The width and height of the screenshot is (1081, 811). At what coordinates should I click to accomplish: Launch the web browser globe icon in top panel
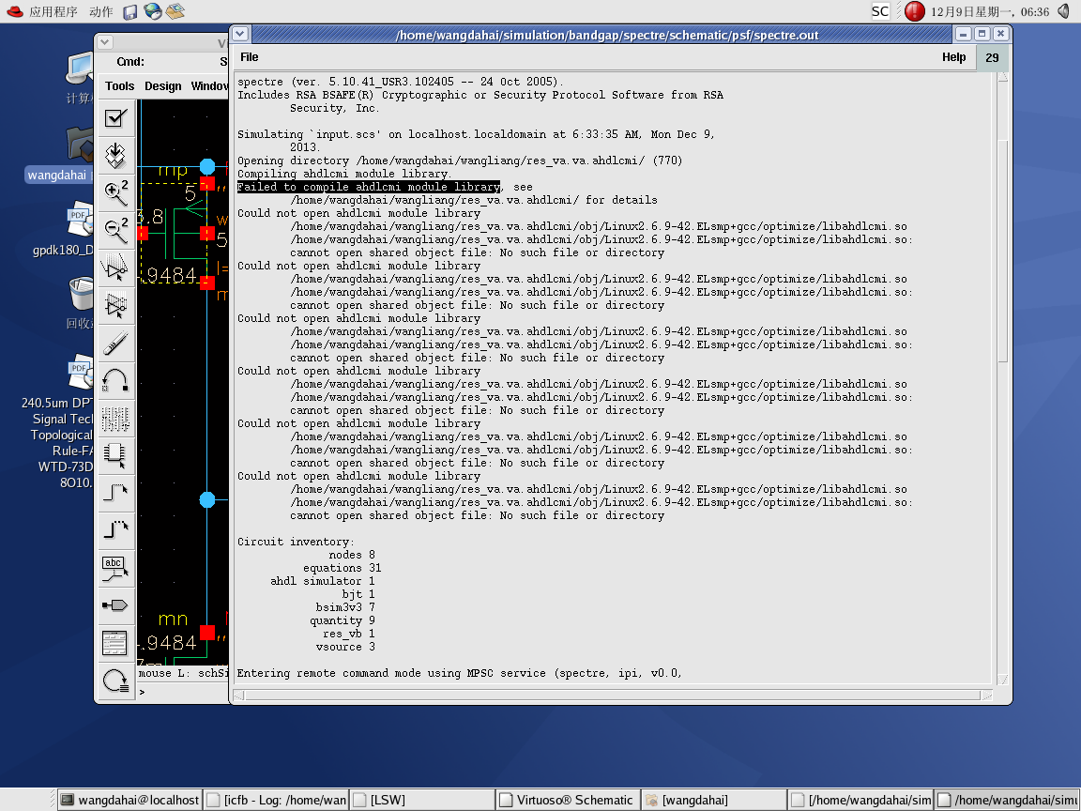pyautogui.click(x=152, y=11)
